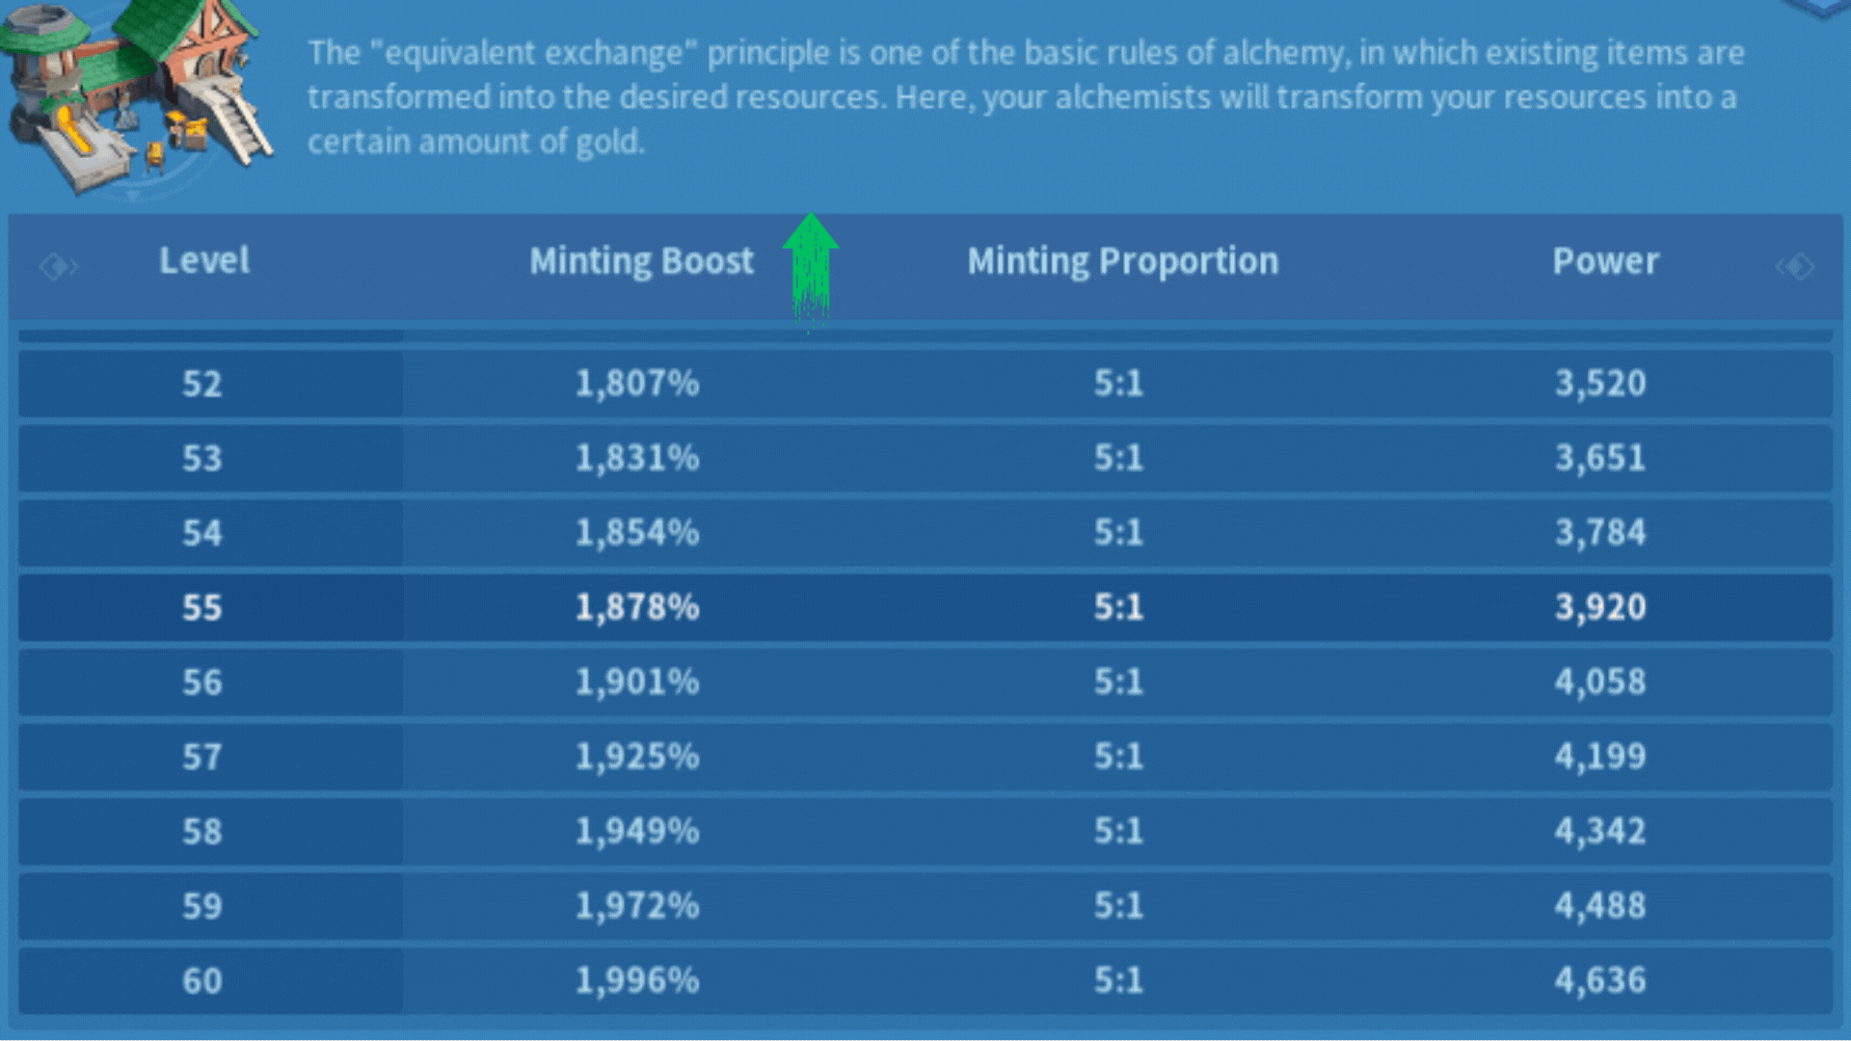Click the equivalent exchange description text
Screen dimensions: 1851x1041
1025,96
